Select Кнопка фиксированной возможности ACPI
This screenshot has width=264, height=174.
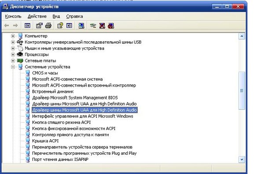click(73, 129)
